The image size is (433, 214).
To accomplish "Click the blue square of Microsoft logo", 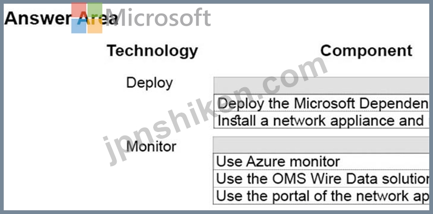I will pyautogui.click(x=79, y=26).
